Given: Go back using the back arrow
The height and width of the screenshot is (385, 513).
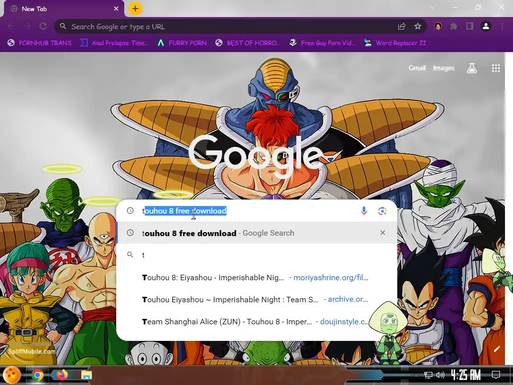Looking at the screenshot, I should point(11,26).
